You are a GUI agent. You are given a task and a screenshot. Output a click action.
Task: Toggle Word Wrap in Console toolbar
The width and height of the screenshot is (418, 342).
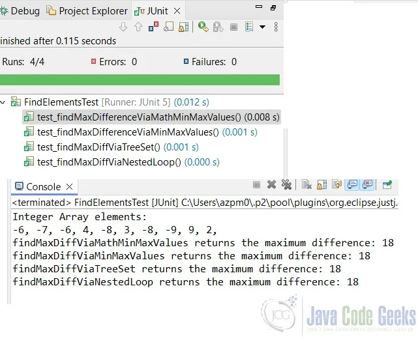[337, 184]
